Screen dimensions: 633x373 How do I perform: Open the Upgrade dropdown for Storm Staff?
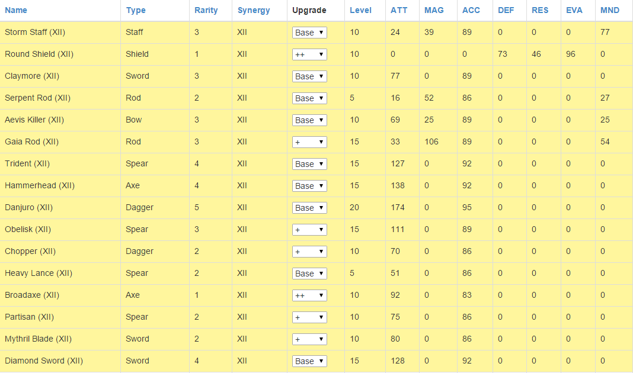(309, 33)
